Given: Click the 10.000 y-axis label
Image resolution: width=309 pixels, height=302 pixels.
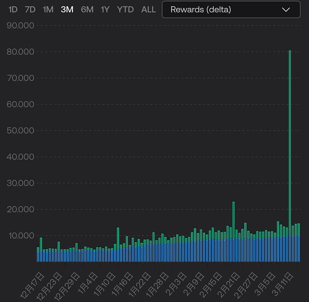Looking at the screenshot, I should coord(21,236).
